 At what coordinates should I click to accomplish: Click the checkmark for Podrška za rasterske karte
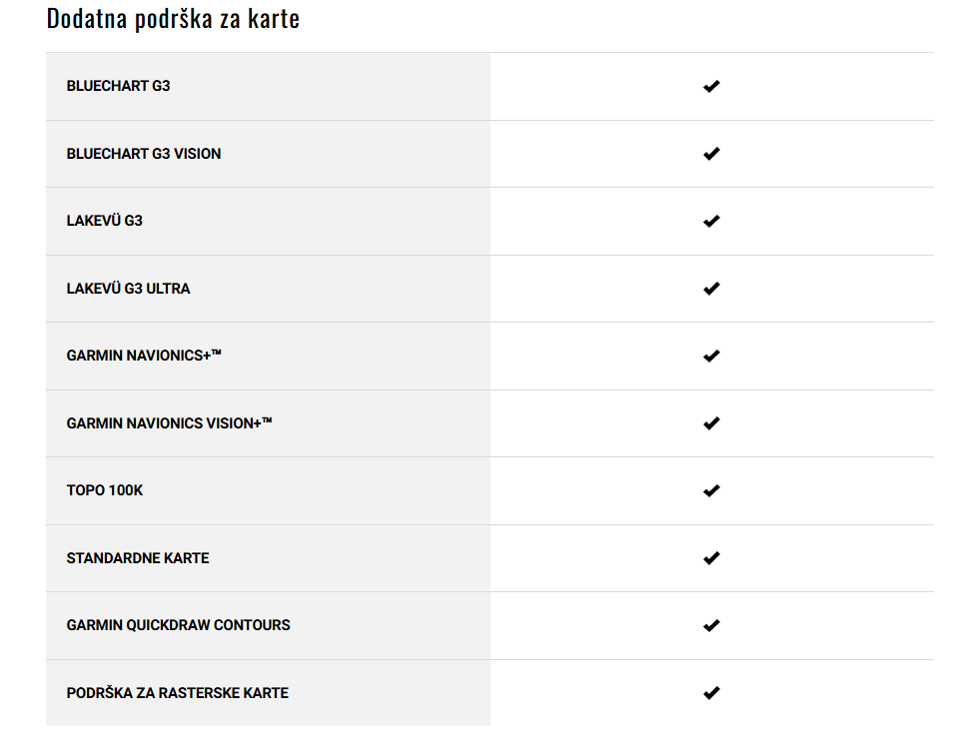pyautogui.click(x=711, y=693)
